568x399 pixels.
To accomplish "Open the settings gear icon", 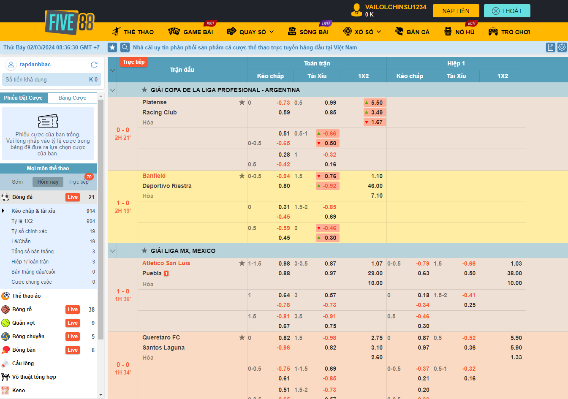I will [x=562, y=47].
